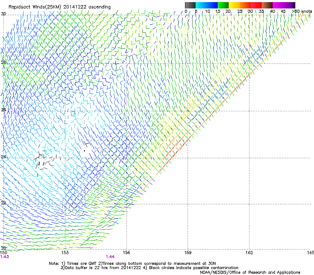Click the latitude label 22
The height and width of the screenshot is (275, 314).
coord(3,203)
